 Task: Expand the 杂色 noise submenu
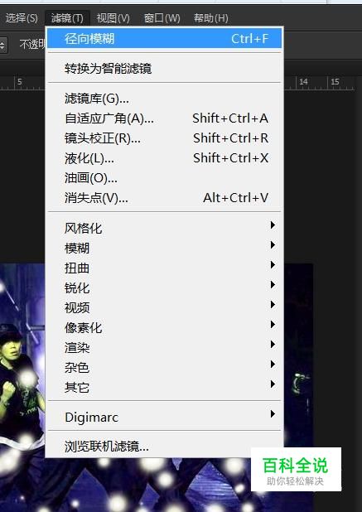pyautogui.click(x=164, y=367)
